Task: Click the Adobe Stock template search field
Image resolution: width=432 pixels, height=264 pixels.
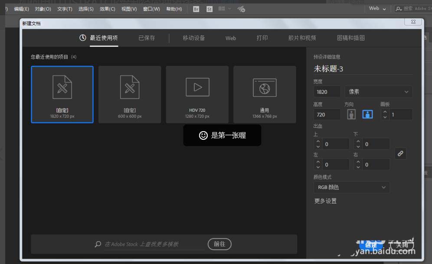Action: pyautogui.click(x=147, y=244)
